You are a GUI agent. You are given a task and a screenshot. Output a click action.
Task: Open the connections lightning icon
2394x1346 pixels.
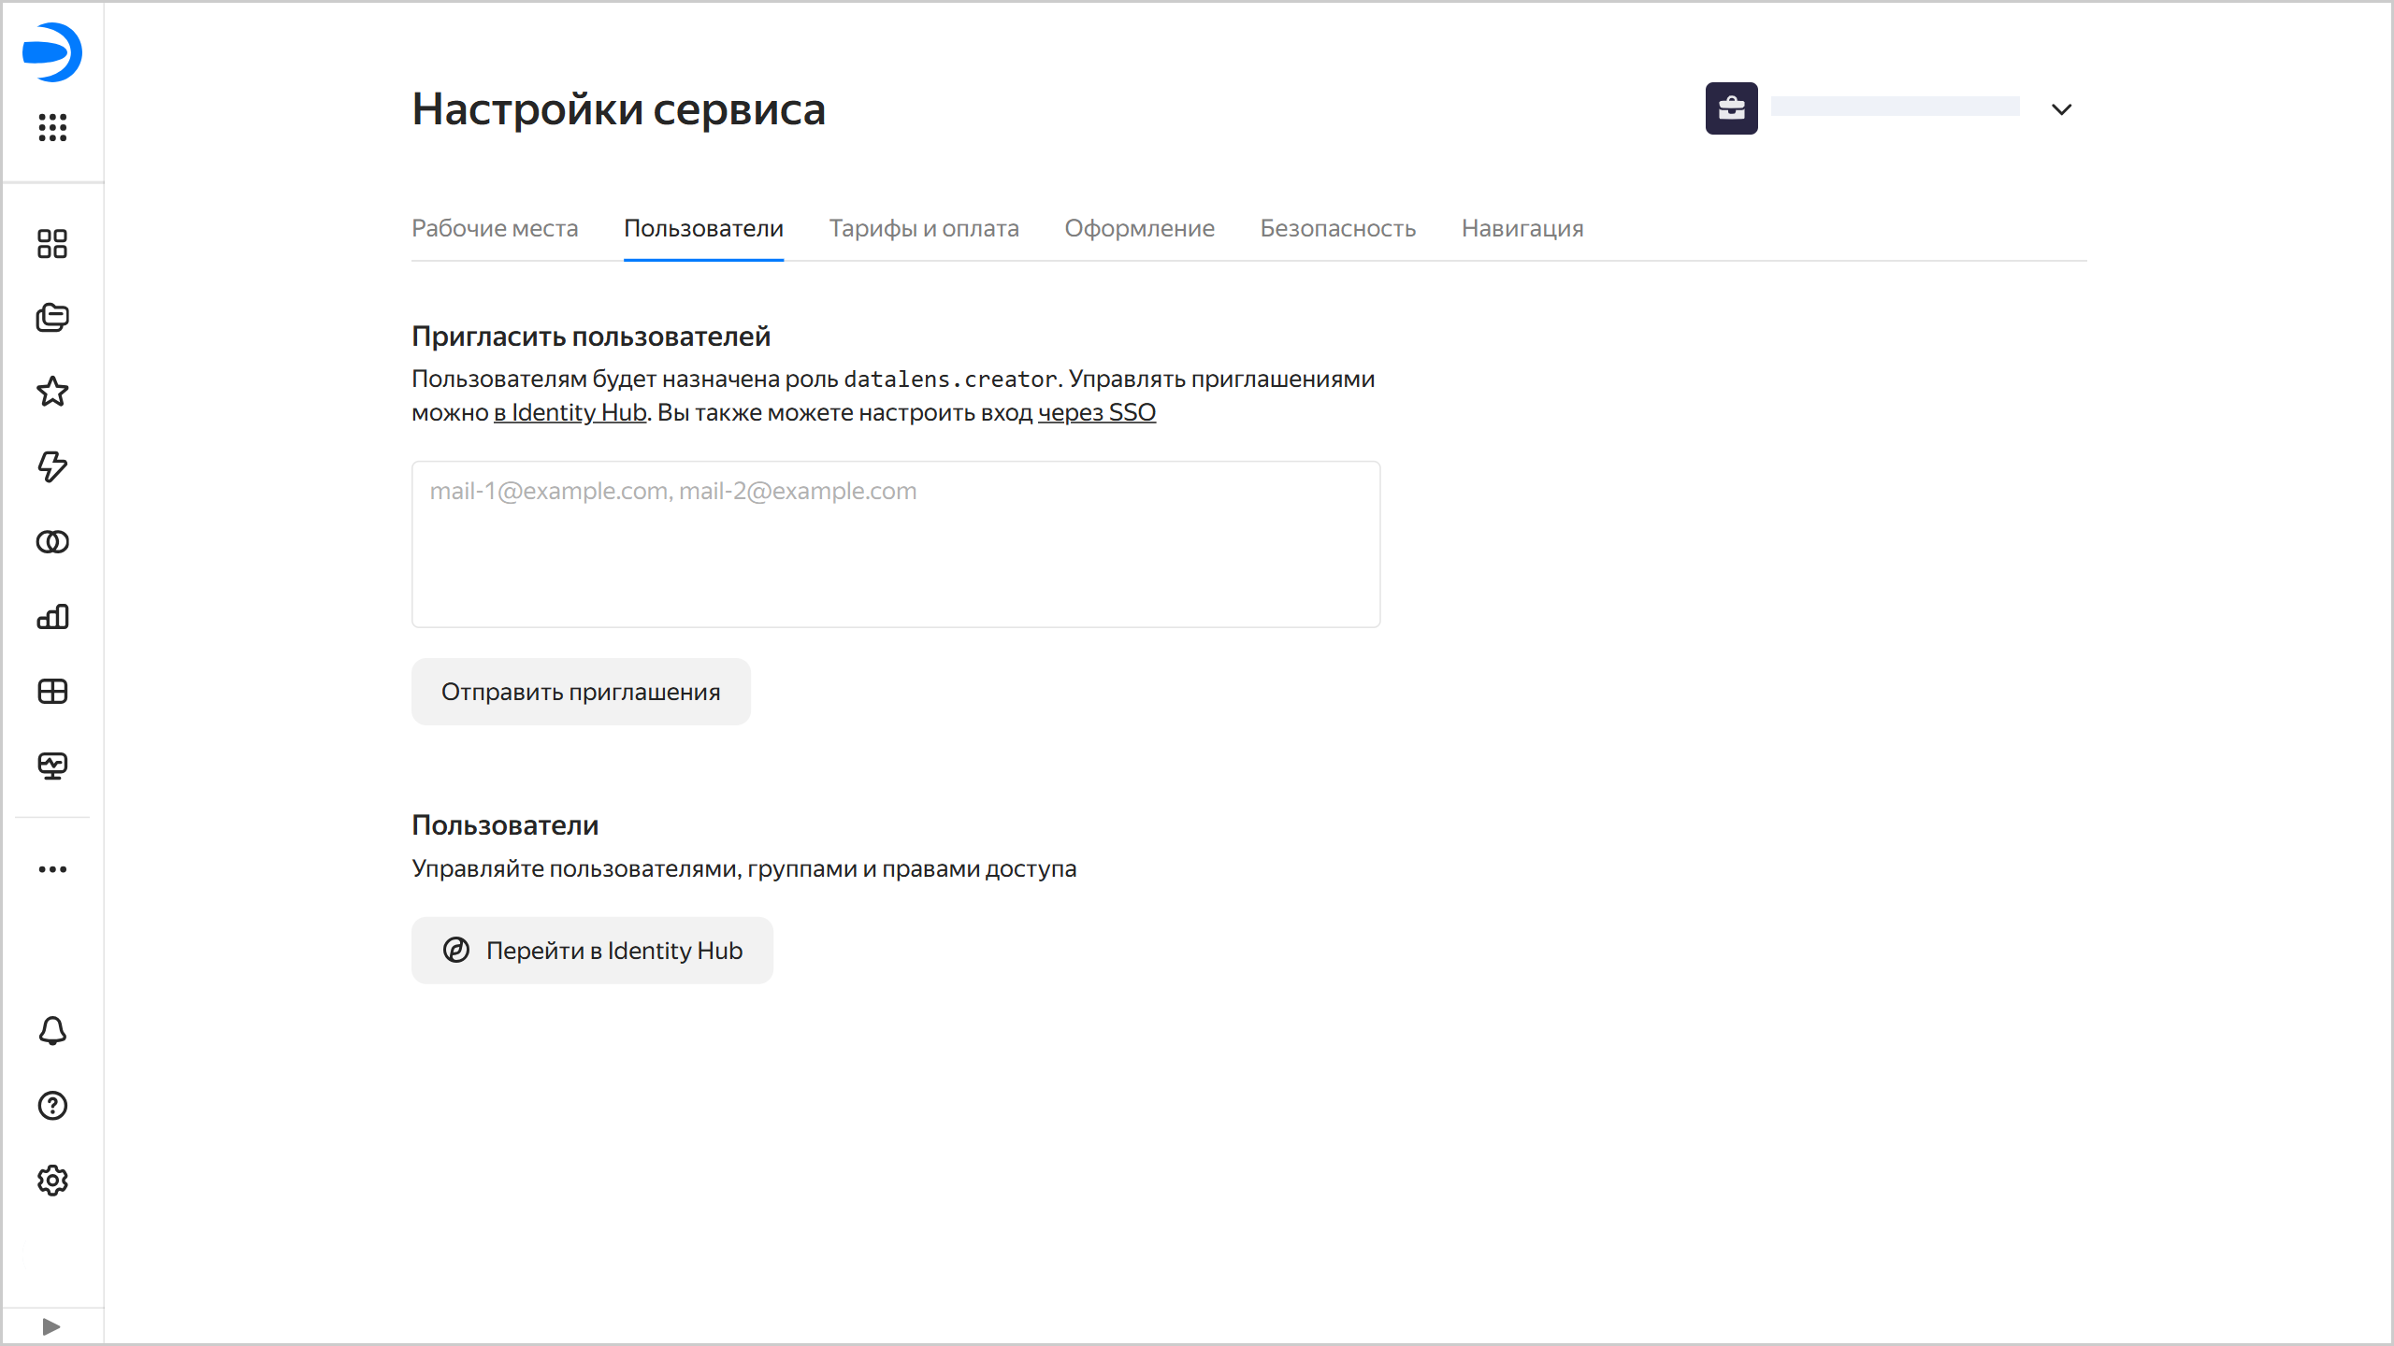[52, 466]
